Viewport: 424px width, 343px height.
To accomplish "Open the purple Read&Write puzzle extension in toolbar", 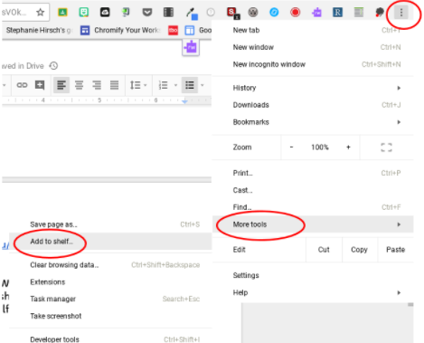I will [316, 13].
